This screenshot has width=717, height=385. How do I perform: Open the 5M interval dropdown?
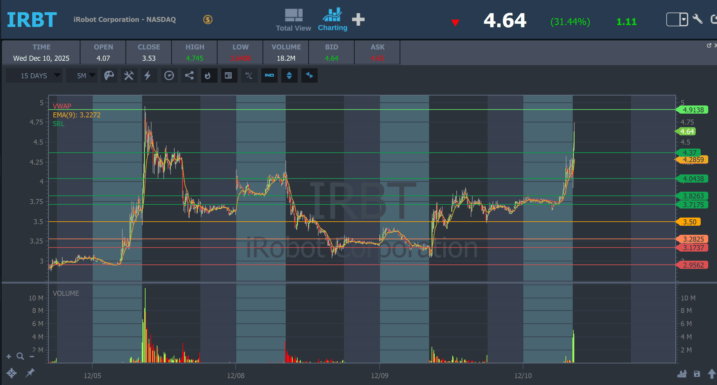[x=82, y=76]
